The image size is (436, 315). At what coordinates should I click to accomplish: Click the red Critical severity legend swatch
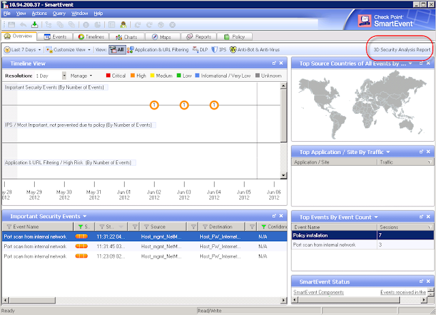click(x=108, y=76)
